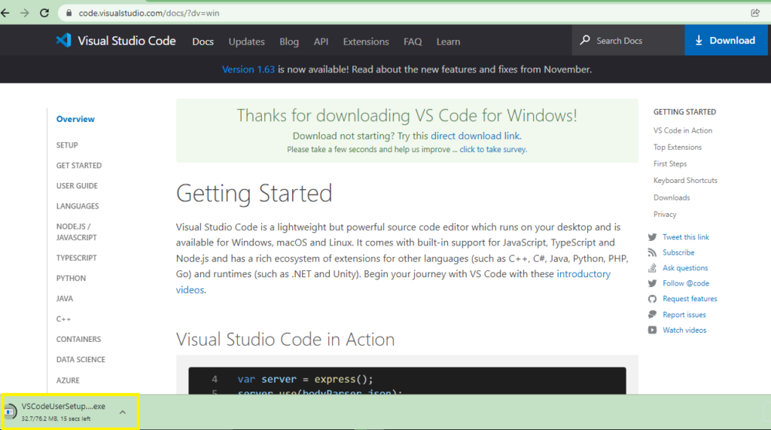
Task: Jump to Top Extensions section
Action: tap(677, 147)
